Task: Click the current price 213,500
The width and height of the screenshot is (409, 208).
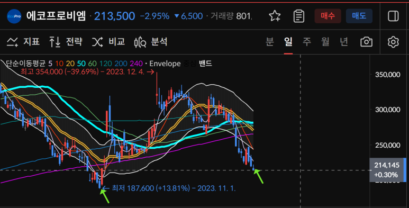Action: [x=114, y=16]
